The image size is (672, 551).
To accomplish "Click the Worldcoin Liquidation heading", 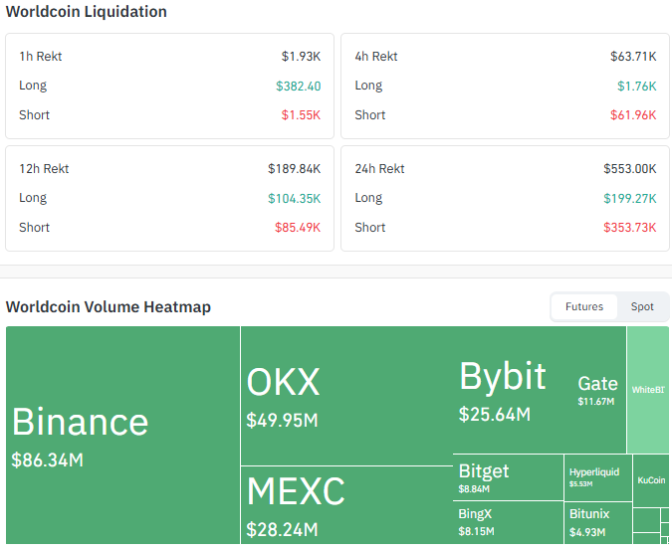I will pos(87,12).
